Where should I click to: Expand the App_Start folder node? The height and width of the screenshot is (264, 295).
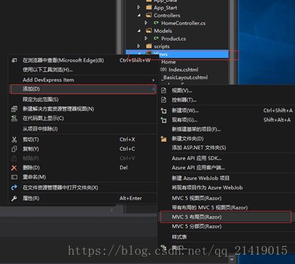[x=139, y=7]
